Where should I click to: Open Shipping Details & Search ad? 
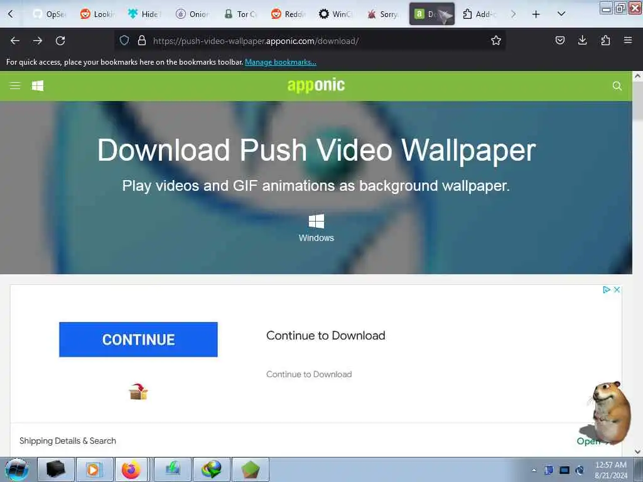[68, 441]
